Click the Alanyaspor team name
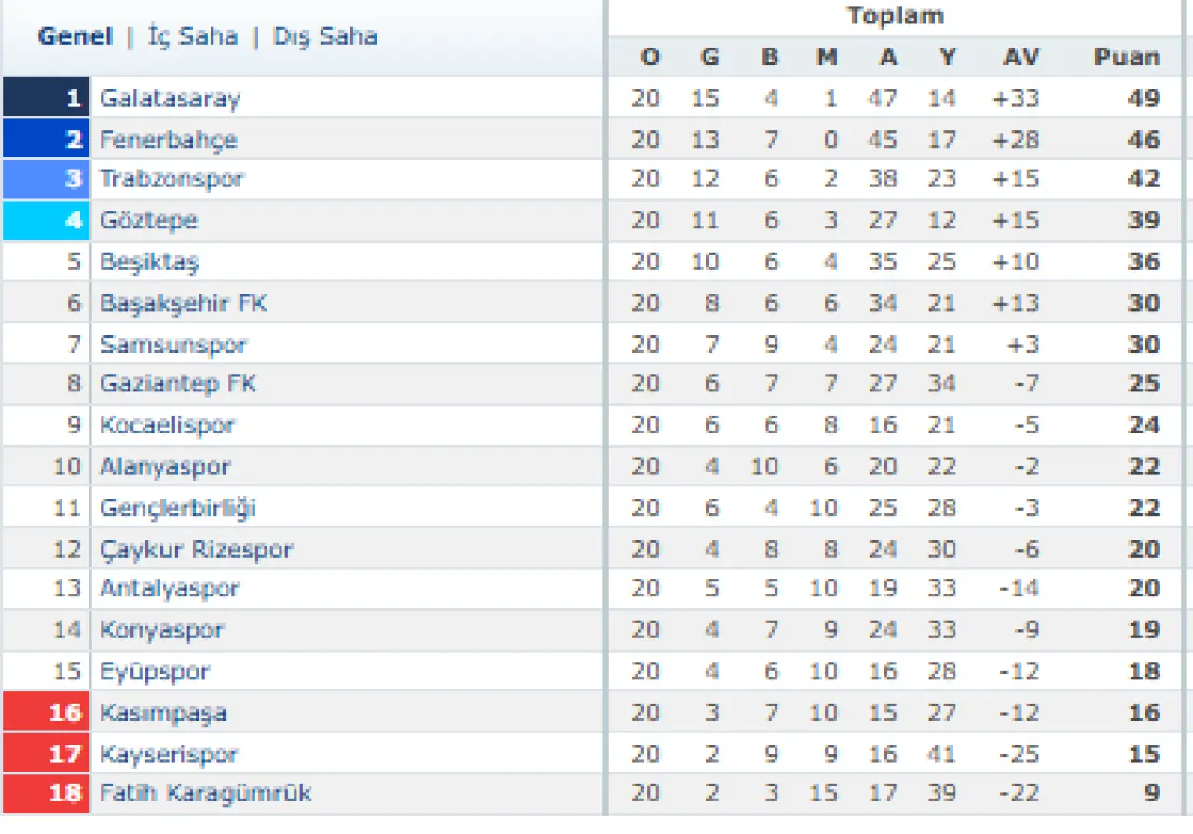1193x834 pixels. click(164, 467)
